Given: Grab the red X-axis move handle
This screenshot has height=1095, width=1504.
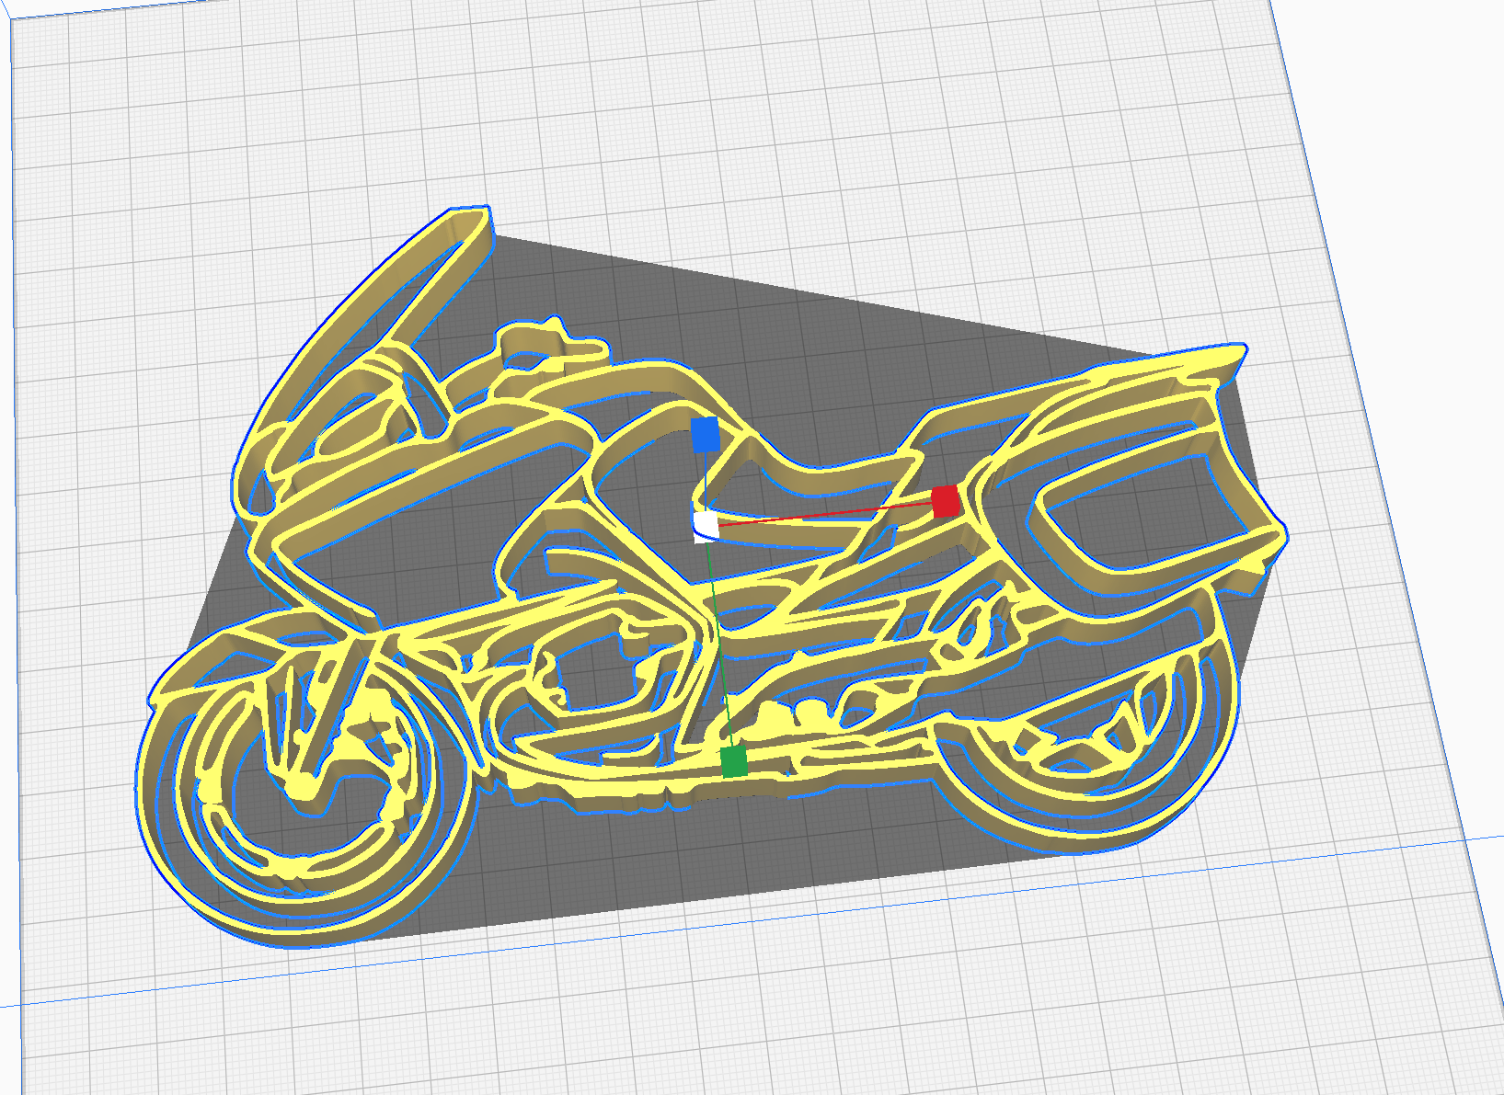Looking at the screenshot, I should tap(946, 502).
